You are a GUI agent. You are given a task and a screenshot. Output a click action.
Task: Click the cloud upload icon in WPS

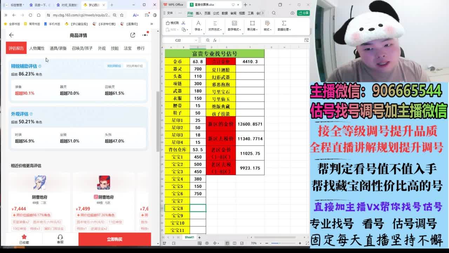(293, 13)
